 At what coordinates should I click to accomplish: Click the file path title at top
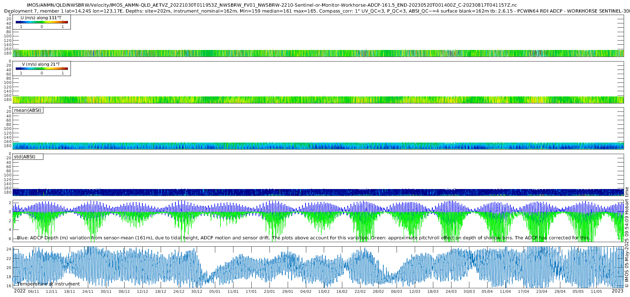pos(272,5)
